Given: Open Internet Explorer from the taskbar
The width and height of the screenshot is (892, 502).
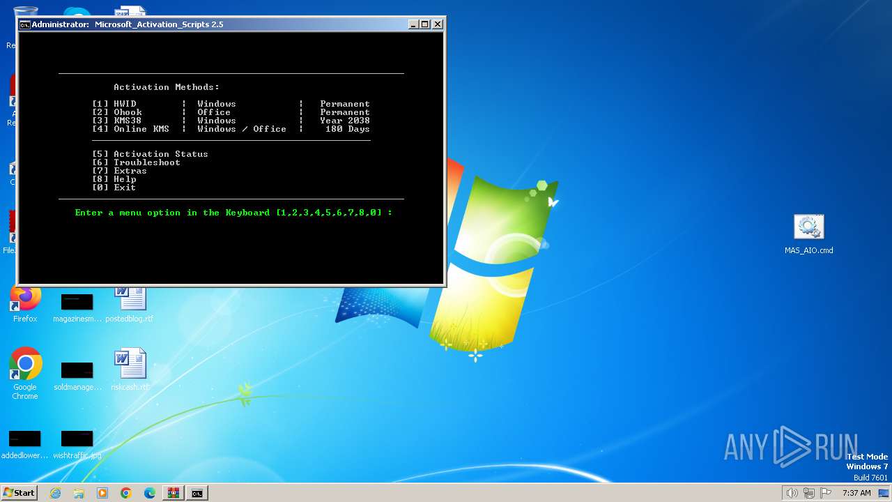Looking at the screenshot, I should (x=55, y=493).
